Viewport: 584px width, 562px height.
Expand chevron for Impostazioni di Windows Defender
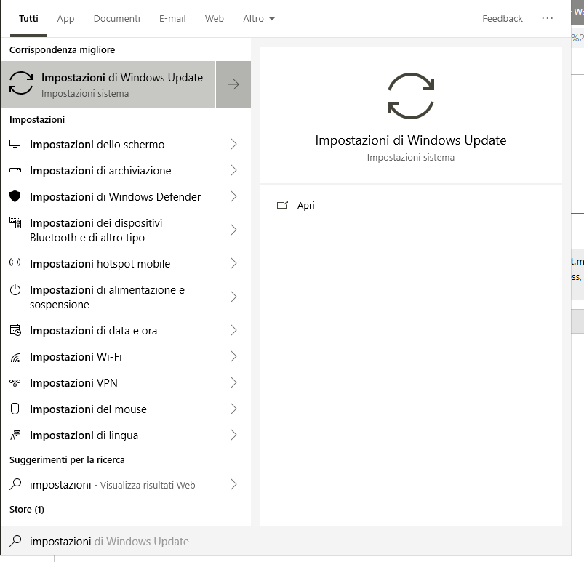coord(233,196)
